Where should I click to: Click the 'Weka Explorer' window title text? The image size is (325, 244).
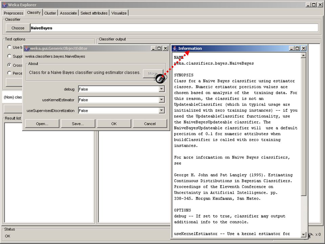[22, 5]
